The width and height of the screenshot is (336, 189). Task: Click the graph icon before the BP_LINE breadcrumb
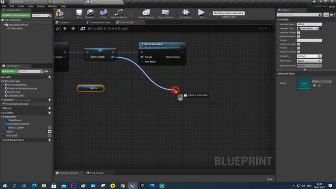tap(83, 28)
